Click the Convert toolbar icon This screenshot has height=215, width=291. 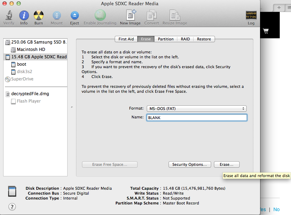point(151,15)
